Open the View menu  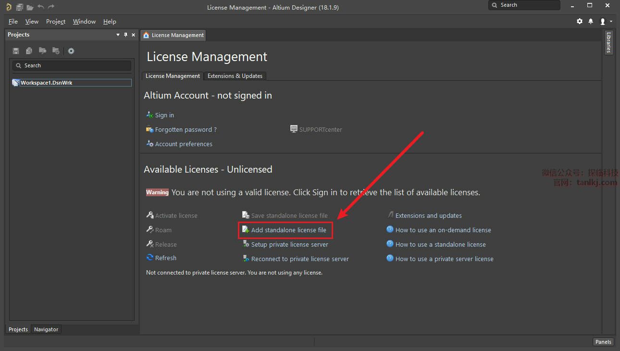point(32,22)
